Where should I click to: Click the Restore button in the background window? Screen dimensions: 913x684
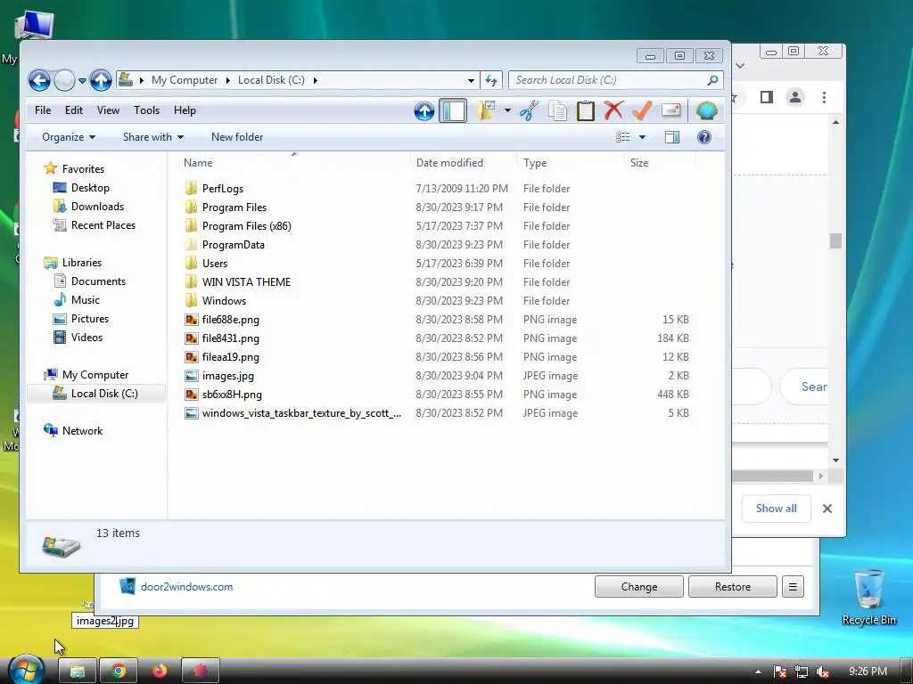click(x=733, y=587)
